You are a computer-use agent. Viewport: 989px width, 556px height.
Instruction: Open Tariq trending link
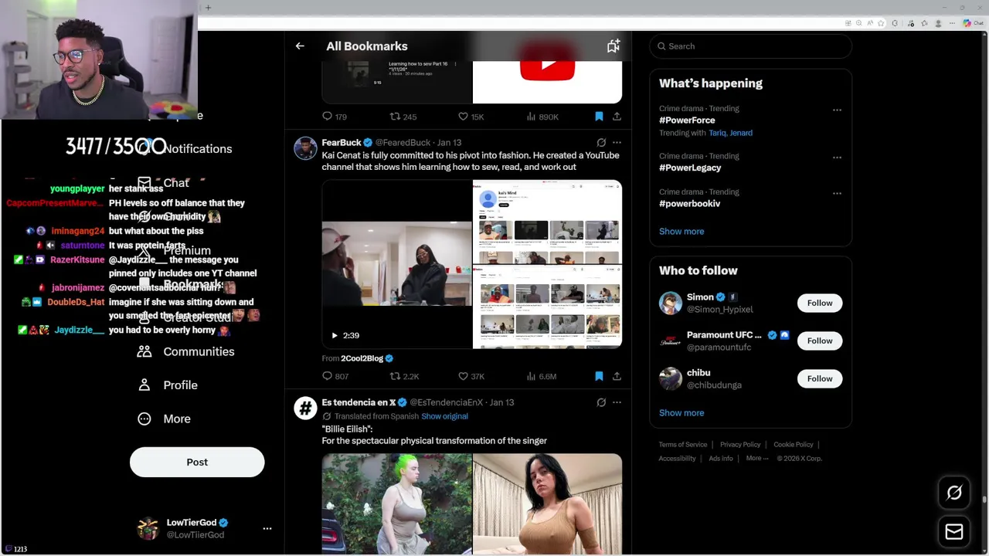717,133
